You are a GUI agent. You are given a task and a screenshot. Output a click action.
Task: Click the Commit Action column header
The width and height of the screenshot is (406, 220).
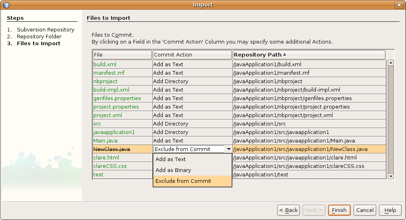(x=192, y=54)
